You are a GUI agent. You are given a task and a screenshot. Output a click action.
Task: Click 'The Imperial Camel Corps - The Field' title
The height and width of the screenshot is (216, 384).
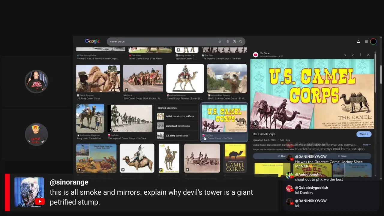coord(222,58)
